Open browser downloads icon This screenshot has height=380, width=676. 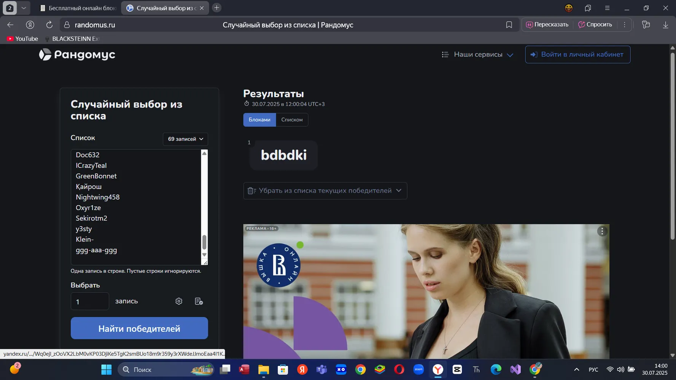point(665,25)
